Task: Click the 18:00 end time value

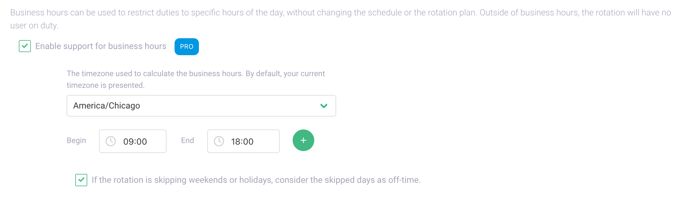Action: 242,142
